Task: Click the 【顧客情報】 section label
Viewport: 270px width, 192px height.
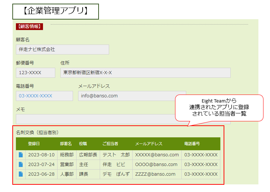Action: 29,26
